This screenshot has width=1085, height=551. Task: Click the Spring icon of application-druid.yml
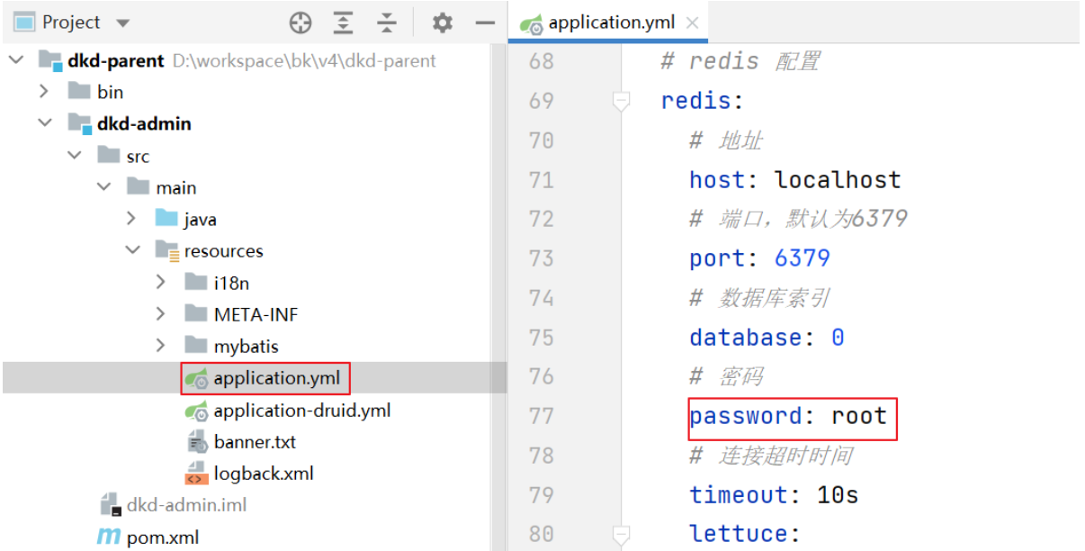pyautogui.click(x=196, y=411)
